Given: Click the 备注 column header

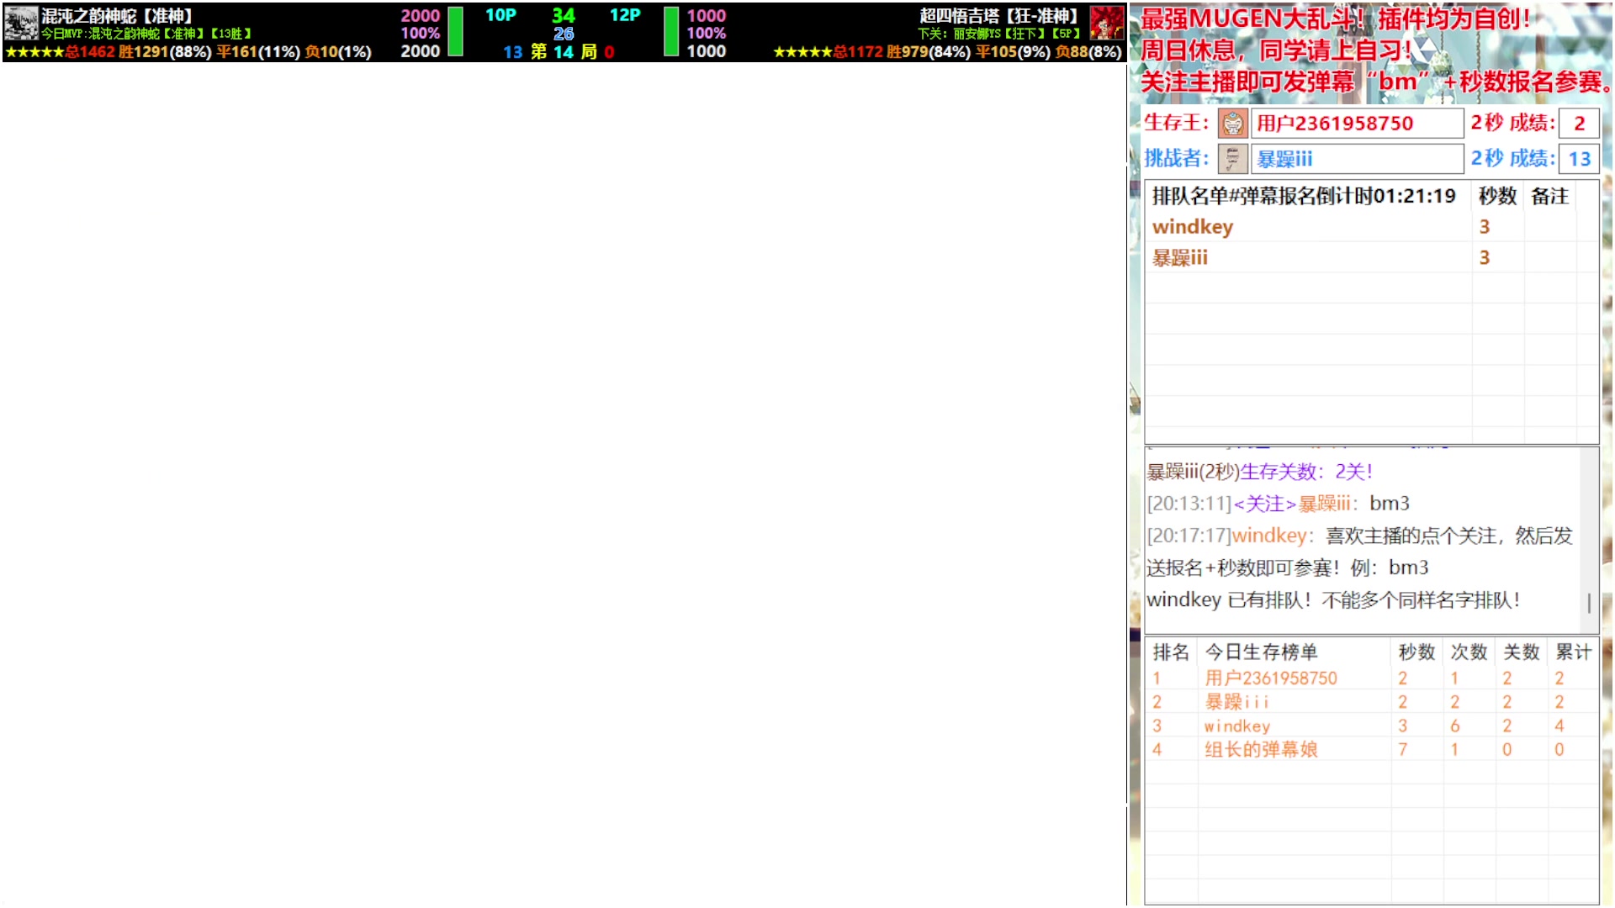Looking at the screenshot, I should [1549, 196].
